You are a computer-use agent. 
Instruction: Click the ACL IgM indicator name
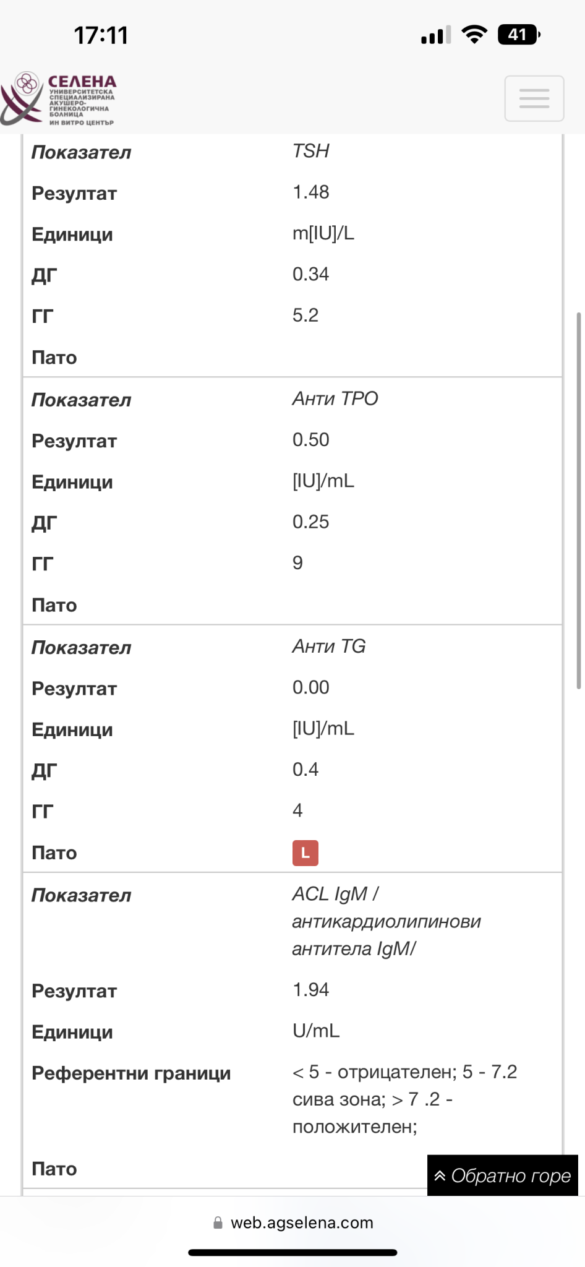386,921
